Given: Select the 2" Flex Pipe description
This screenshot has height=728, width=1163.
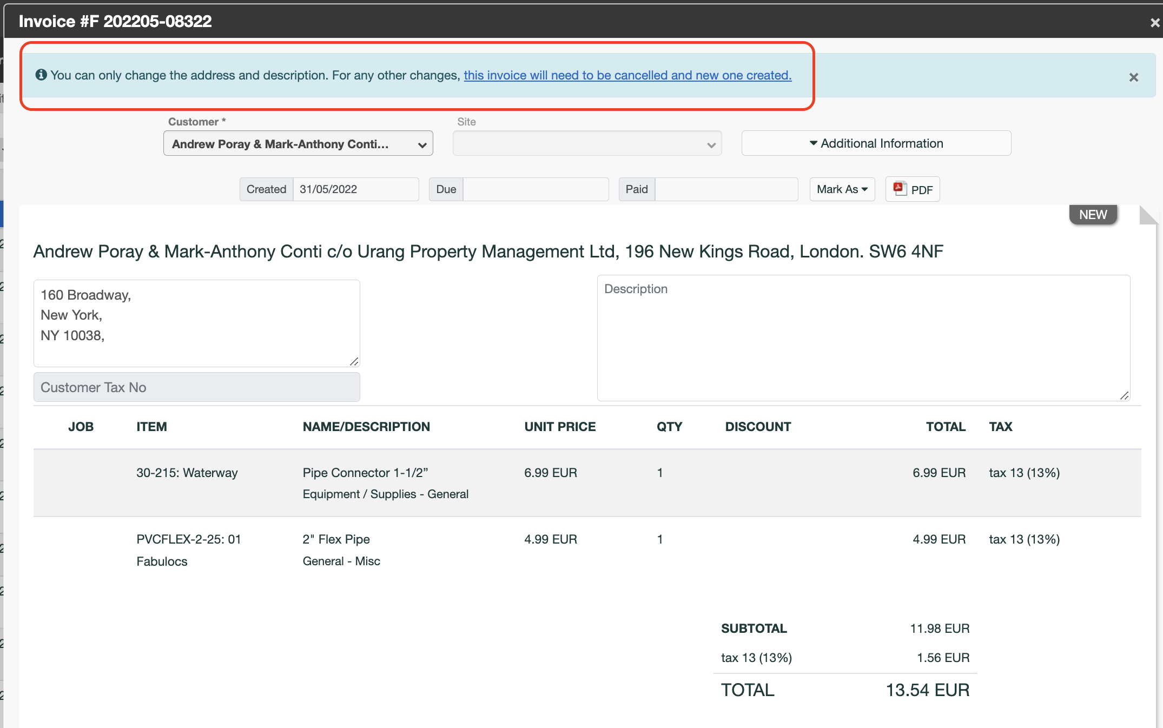Looking at the screenshot, I should 336,539.
